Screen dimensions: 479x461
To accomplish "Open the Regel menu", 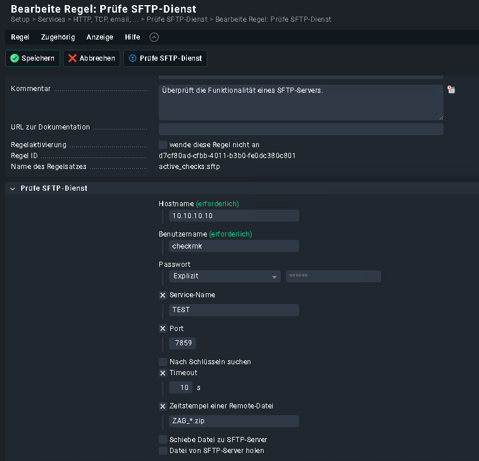I will pos(20,37).
